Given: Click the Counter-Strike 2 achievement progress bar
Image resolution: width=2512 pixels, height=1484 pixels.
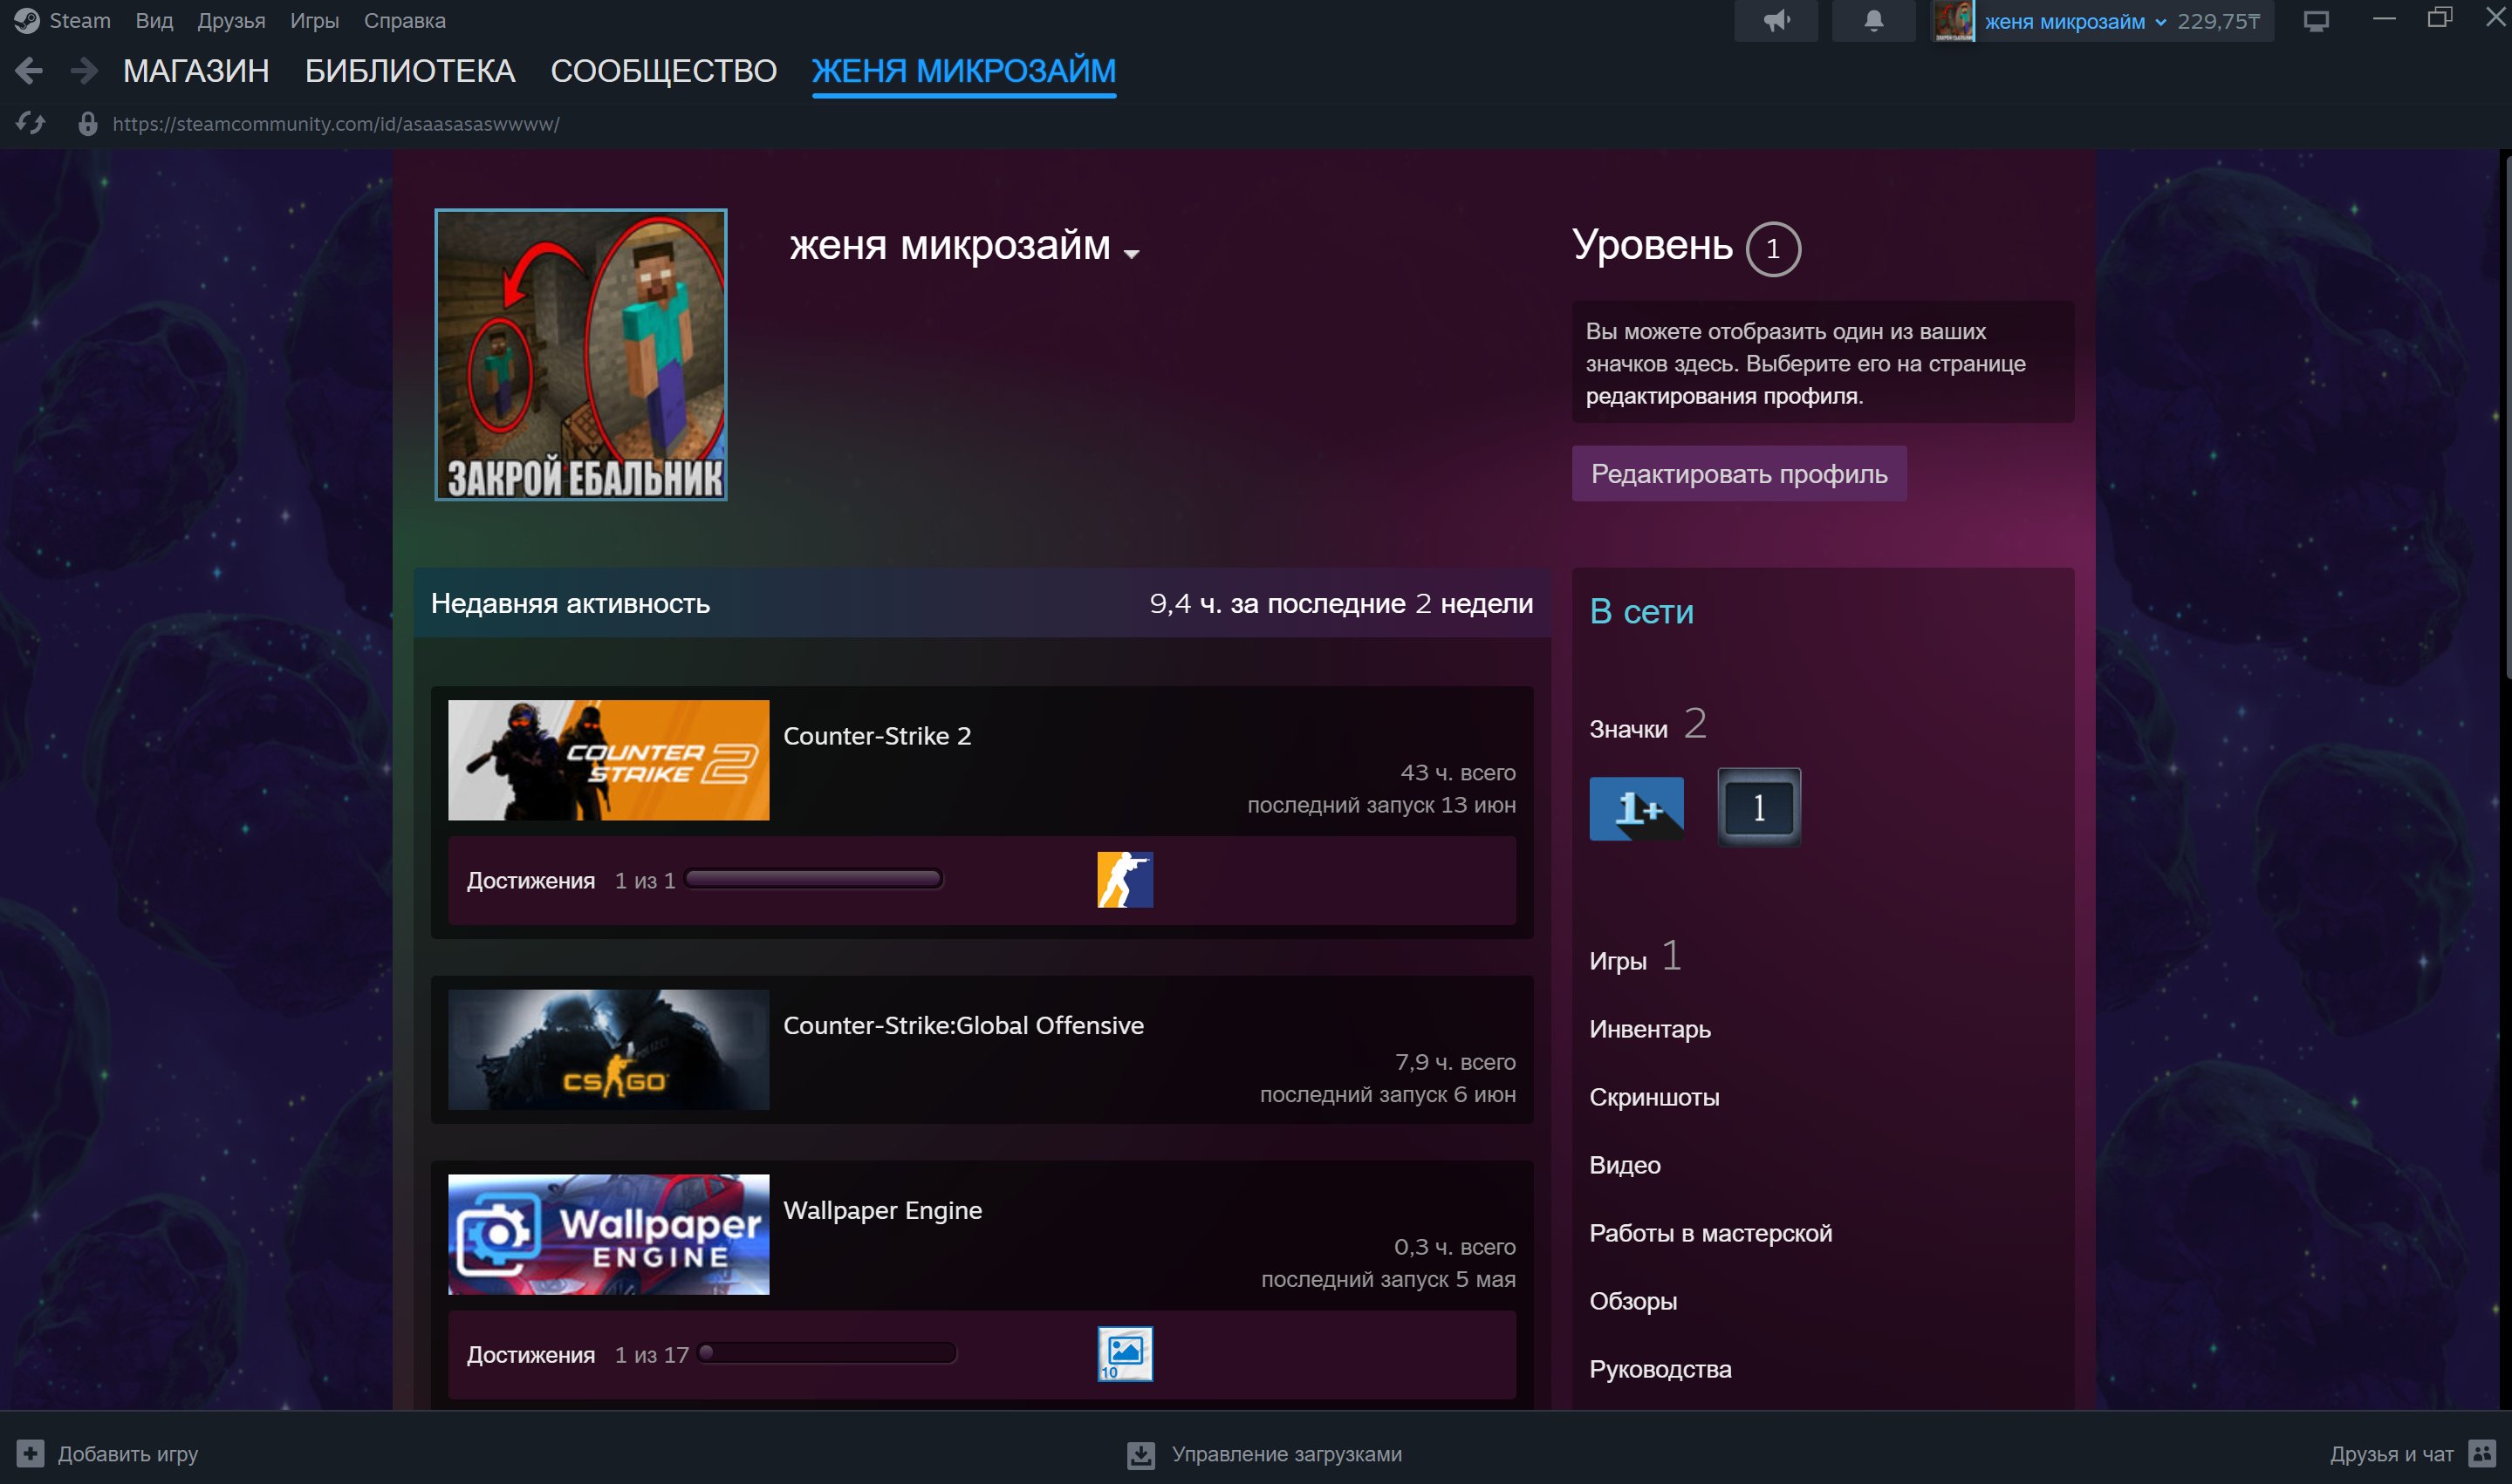Looking at the screenshot, I should pyautogui.click(x=813, y=880).
